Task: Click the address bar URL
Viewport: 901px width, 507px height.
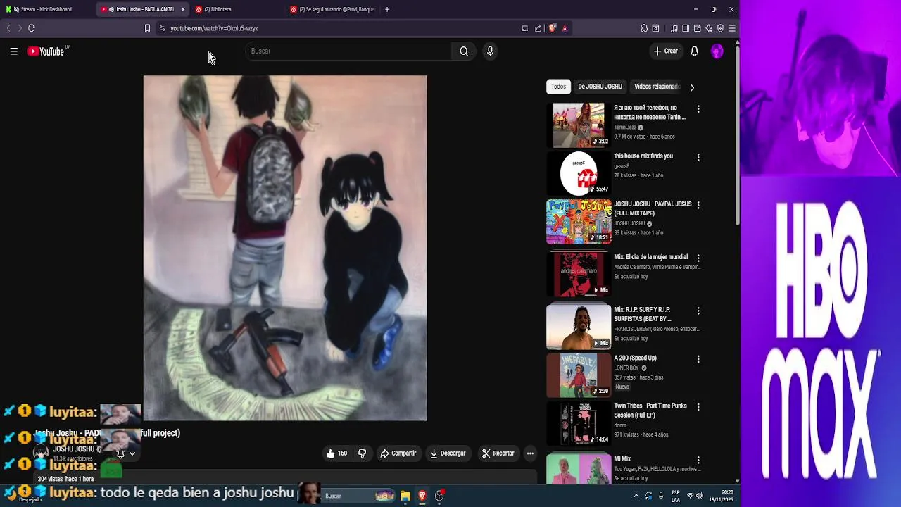Action: [214, 28]
